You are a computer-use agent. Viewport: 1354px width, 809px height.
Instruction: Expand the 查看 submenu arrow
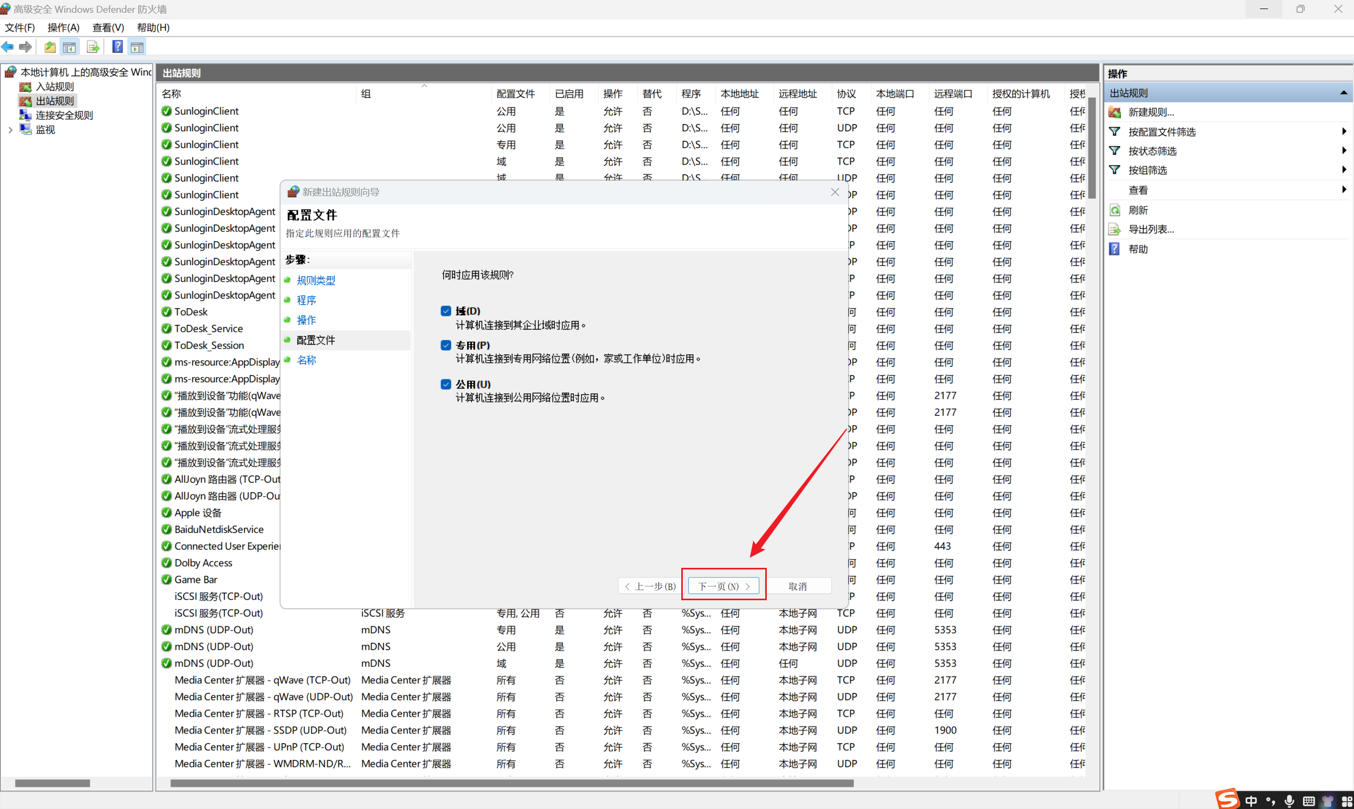tap(1344, 190)
